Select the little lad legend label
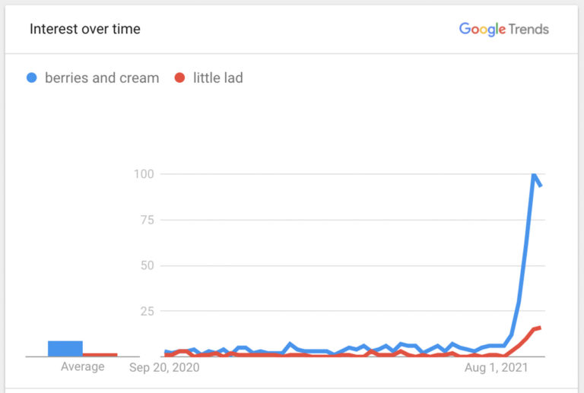 tap(217, 78)
